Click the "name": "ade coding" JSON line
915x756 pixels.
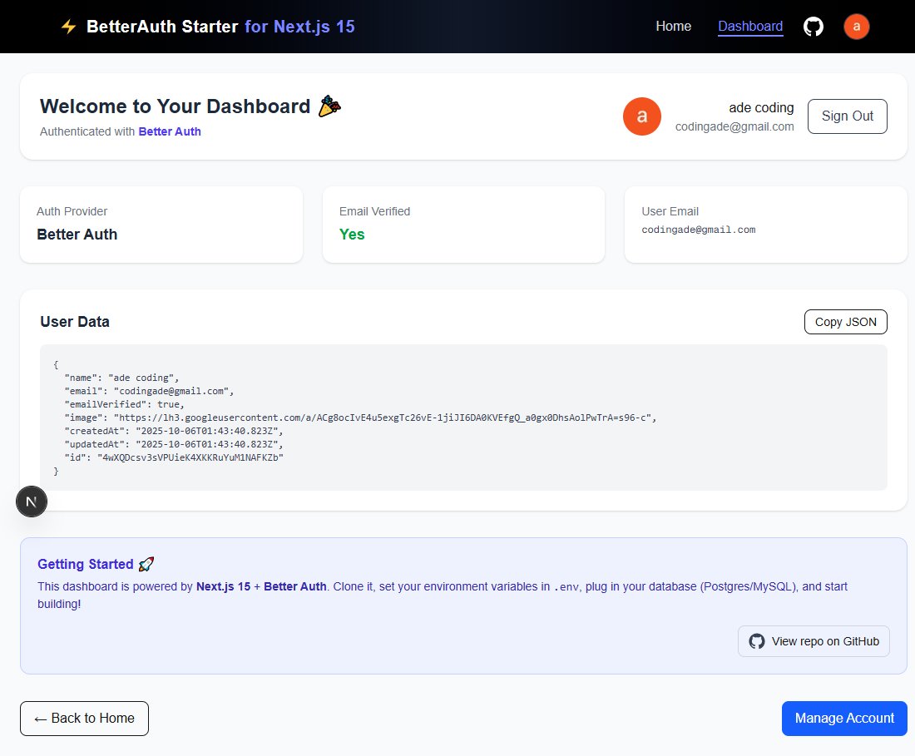pos(121,378)
